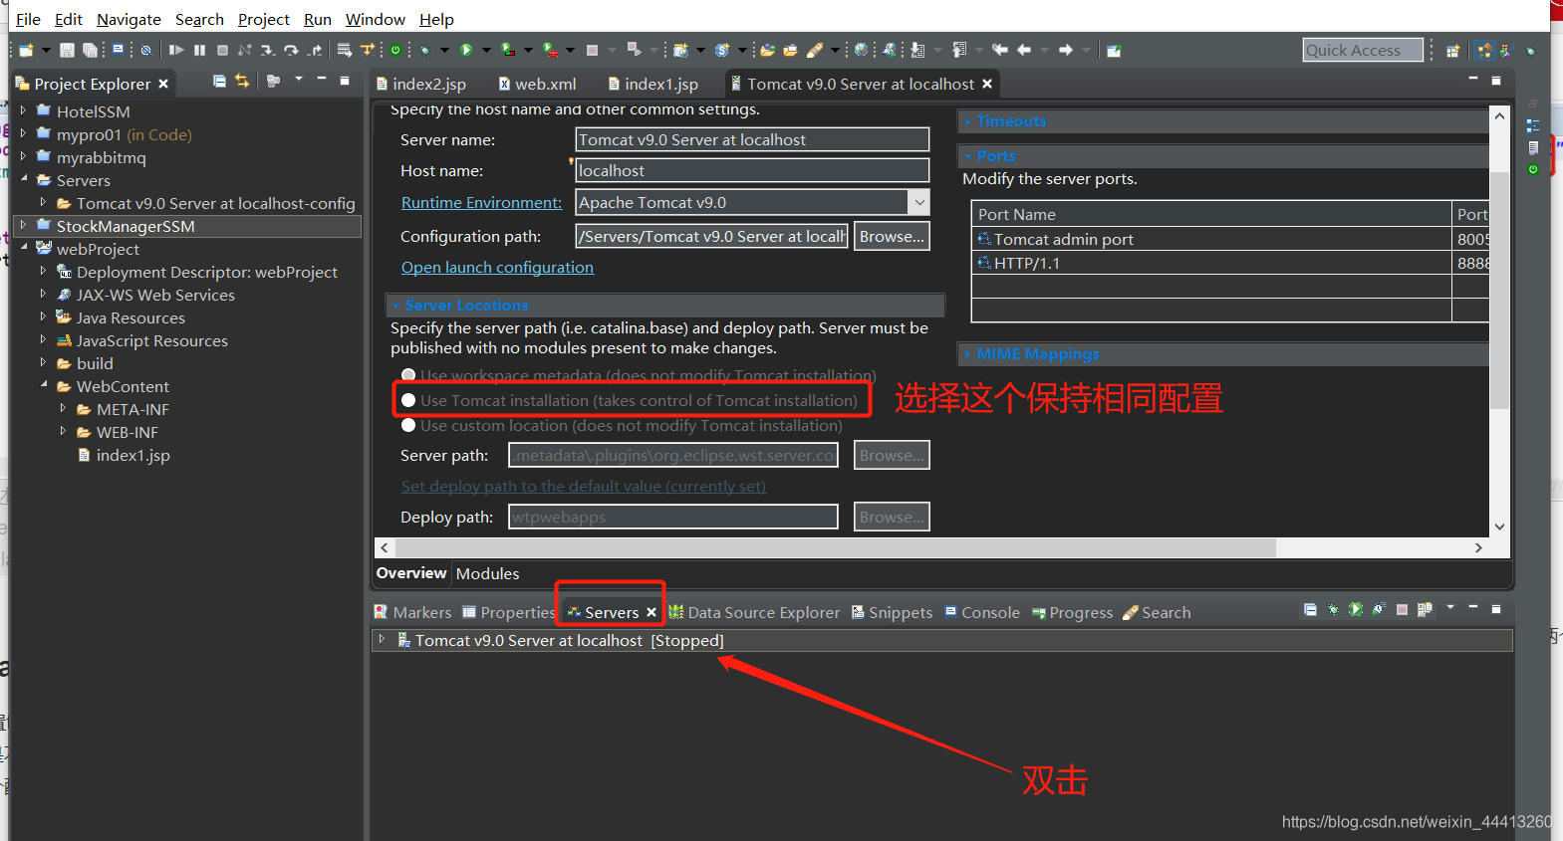1563x841 pixels.
Task: Select the Debug perspective bug icon
Action: [x=1531, y=51]
